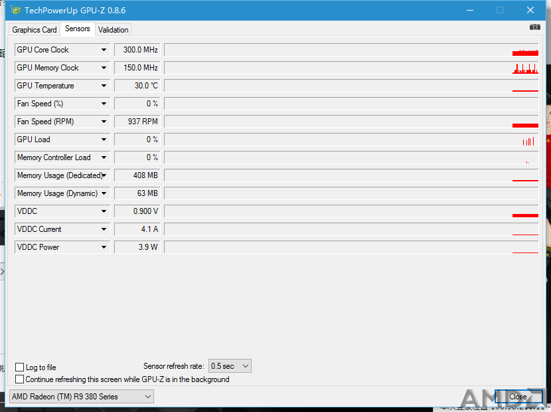
Task: Click the Memory Usage (Dynamic) history graph
Action: (351, 193)
